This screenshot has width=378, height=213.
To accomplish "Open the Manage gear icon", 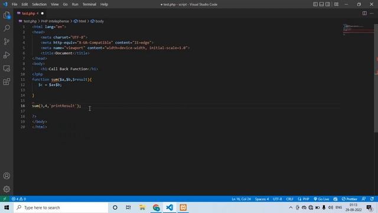I will coord(6,189).
